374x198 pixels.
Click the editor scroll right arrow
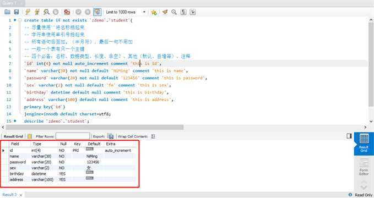click(x=365, y=128)
